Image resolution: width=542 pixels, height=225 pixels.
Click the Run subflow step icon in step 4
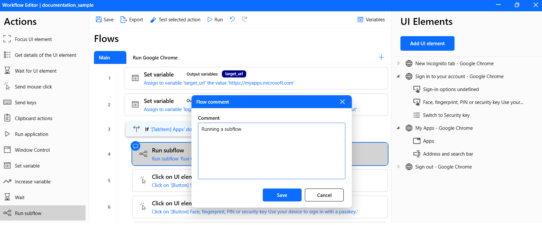143,154
